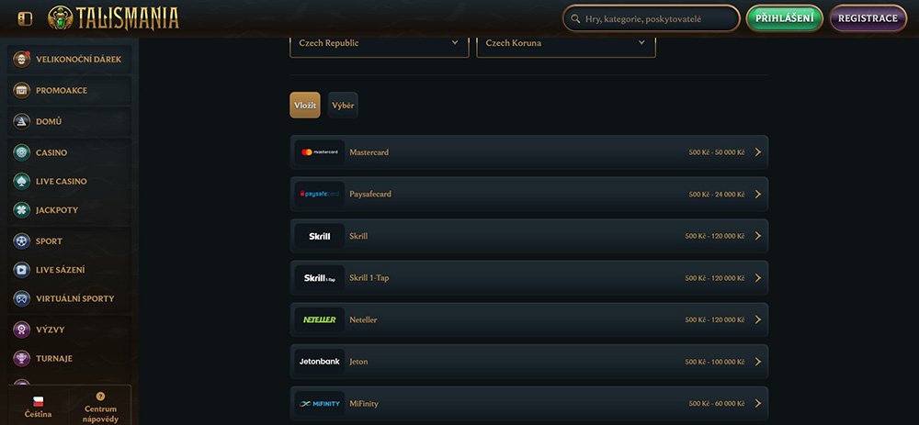
Task: Click the Skrill logo
Action: tap(320, 236)
